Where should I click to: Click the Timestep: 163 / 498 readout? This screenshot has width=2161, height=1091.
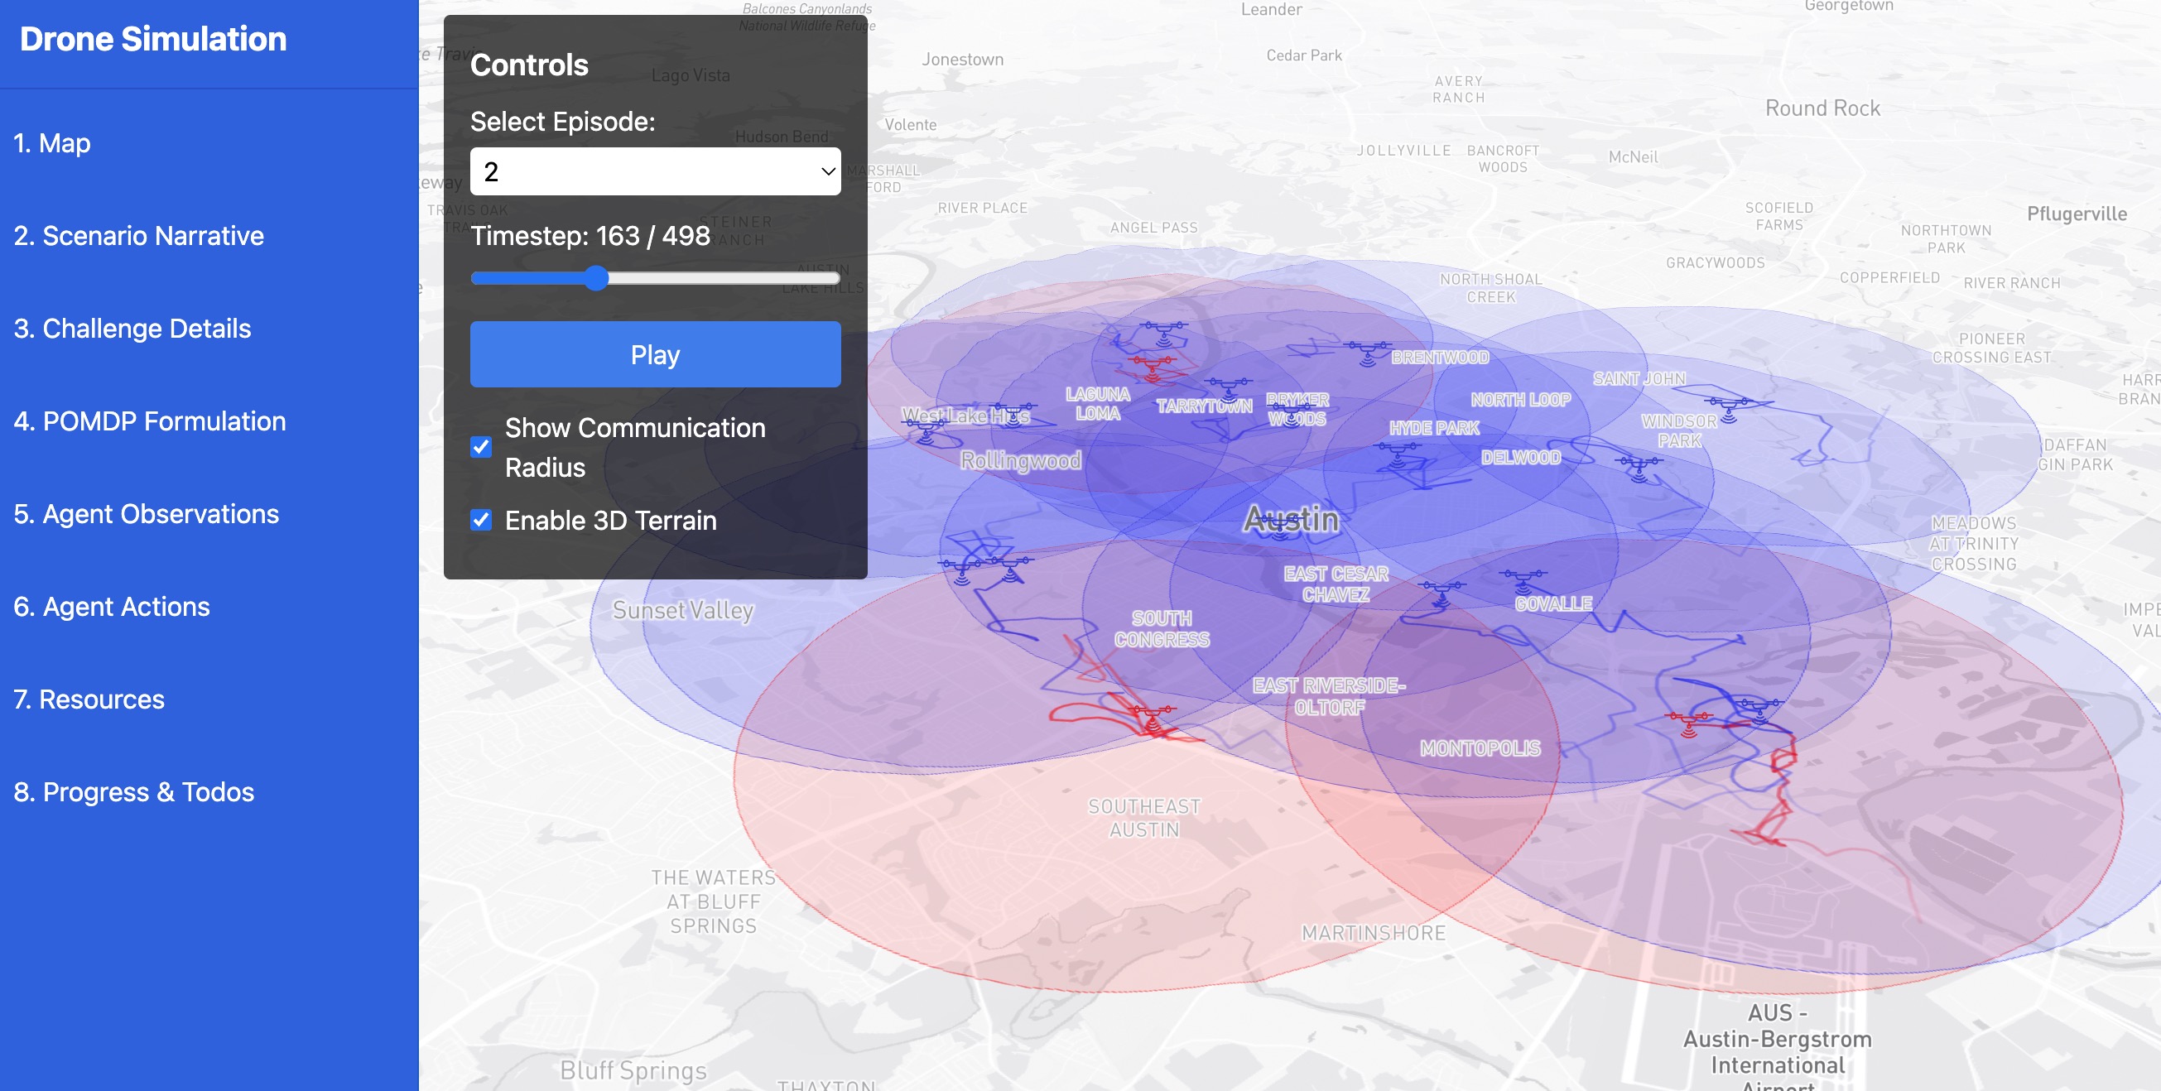pyautogui.click(x=590, y=236)
